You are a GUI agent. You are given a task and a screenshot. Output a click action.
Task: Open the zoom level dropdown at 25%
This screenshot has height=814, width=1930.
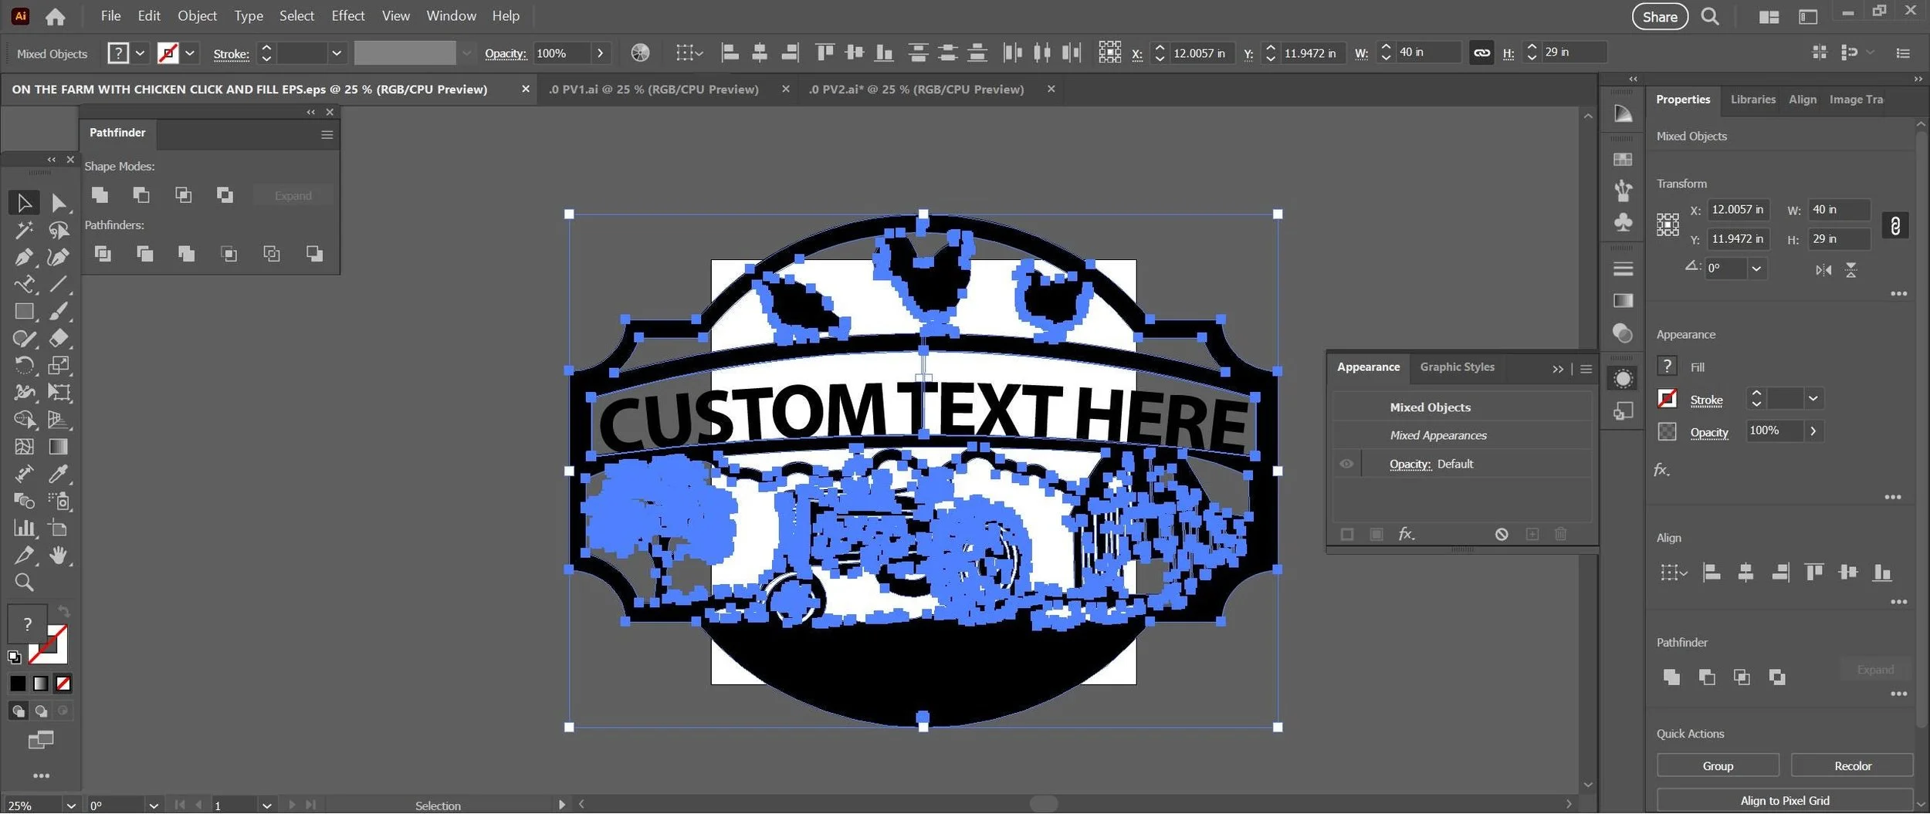(x=71, y=806)
